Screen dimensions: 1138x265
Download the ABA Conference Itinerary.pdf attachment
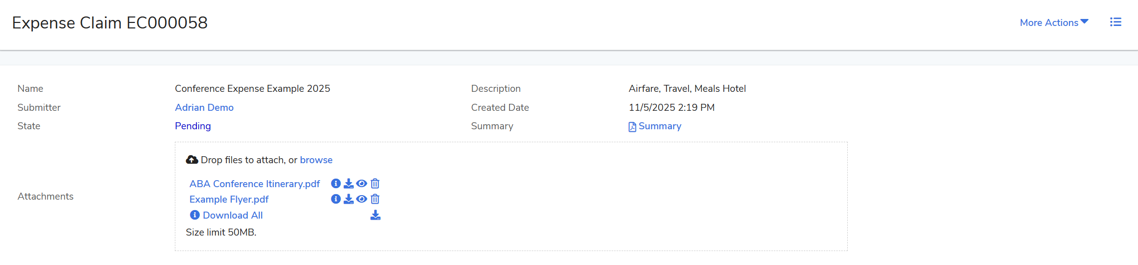(349, 184)
